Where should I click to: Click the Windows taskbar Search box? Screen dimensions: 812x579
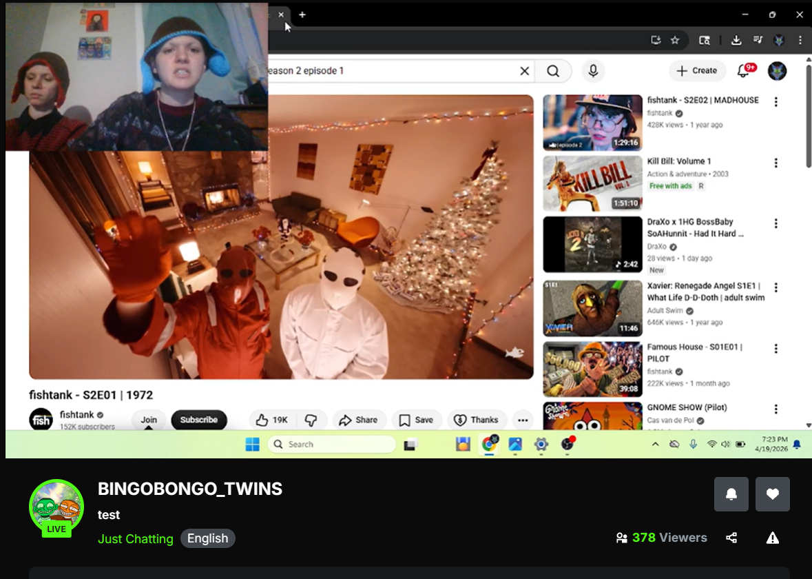tap(333, 444)
